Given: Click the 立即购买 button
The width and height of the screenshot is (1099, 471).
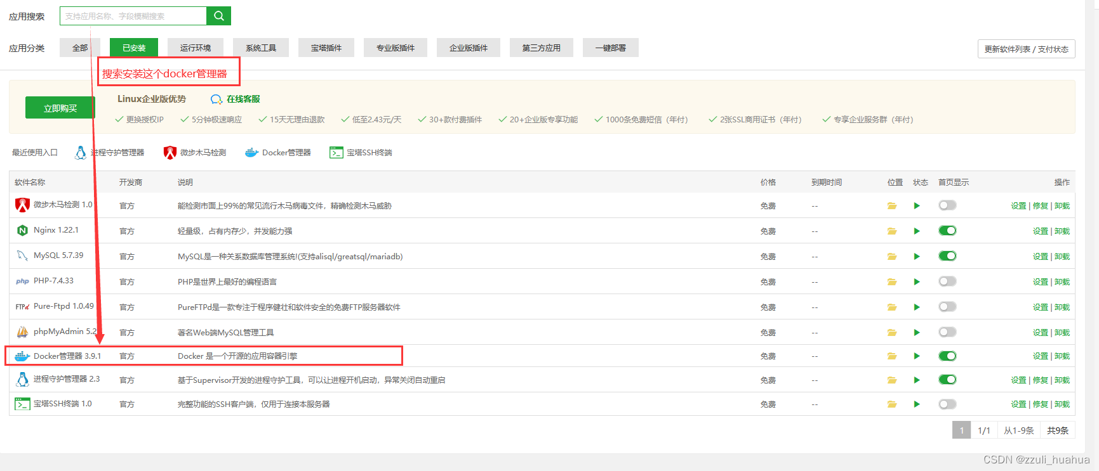Looking at the screenshot, I should pyautogui.click(x=60, y=108).
